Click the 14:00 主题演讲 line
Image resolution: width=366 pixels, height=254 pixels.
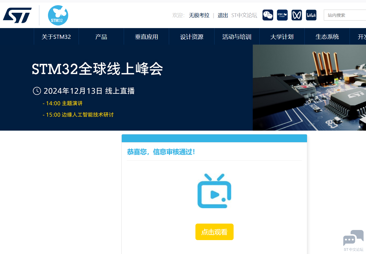click(62, 103)
